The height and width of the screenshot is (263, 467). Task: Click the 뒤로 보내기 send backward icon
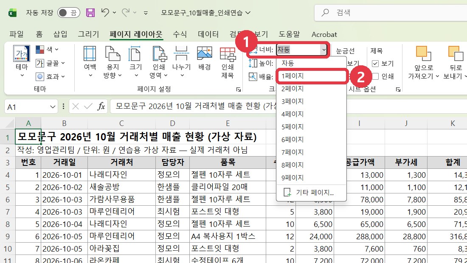(x=455, y=53)
